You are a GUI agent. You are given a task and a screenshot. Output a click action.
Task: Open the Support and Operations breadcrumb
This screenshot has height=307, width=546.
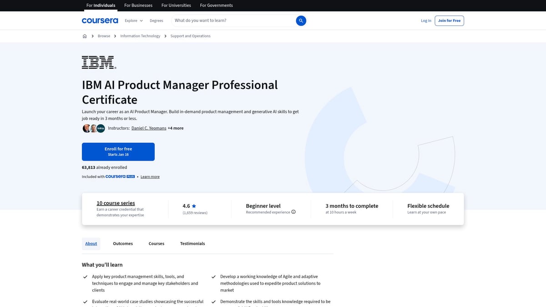coord(190,36)
